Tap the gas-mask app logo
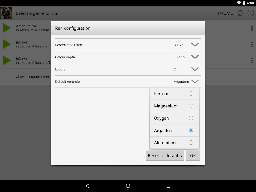 (x=6, y=13)
